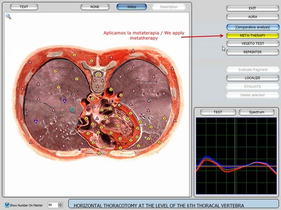Click the EVALUATE button

click(x=252, y=86)
